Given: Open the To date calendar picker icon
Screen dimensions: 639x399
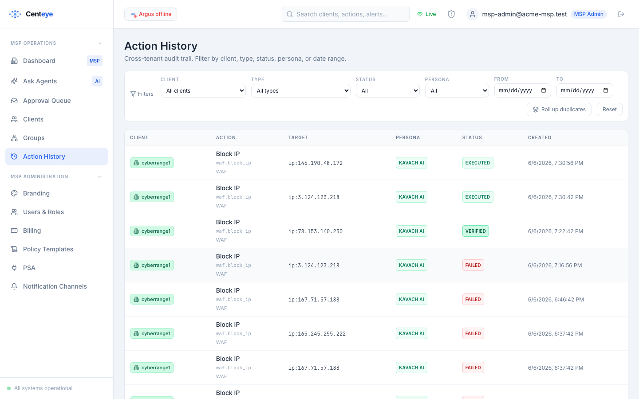Looking at the screenshot, I should click(x=606, y=90).
